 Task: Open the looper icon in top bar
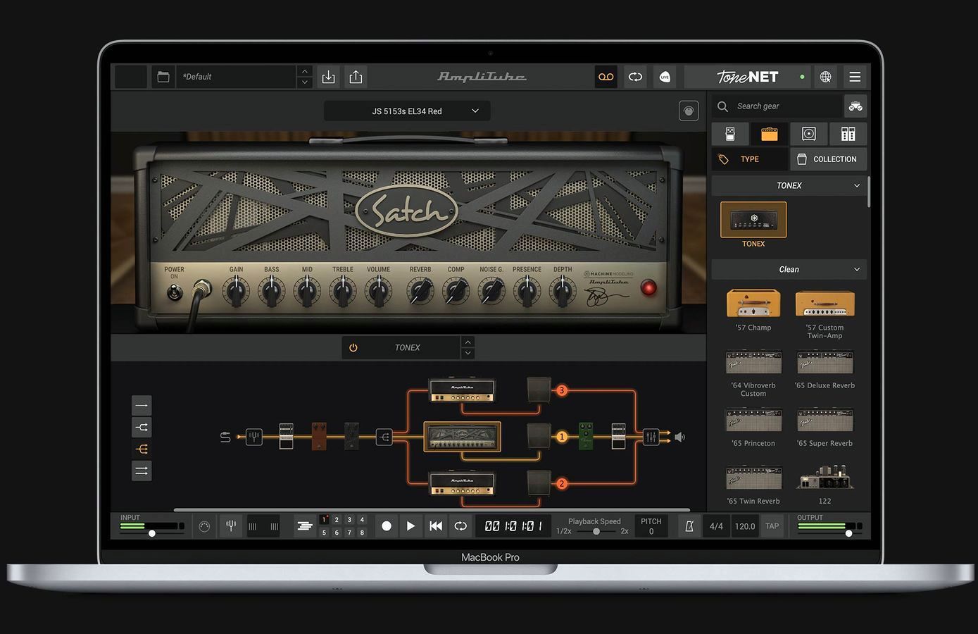tap(635, 77)
